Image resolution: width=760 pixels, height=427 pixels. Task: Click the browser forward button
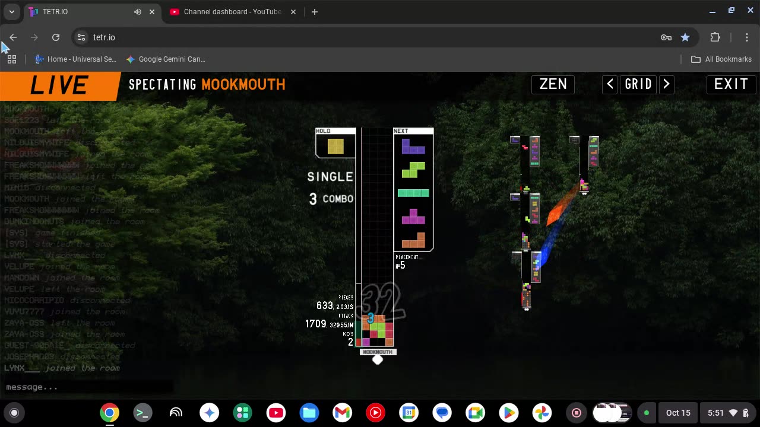tap(34, 37)
